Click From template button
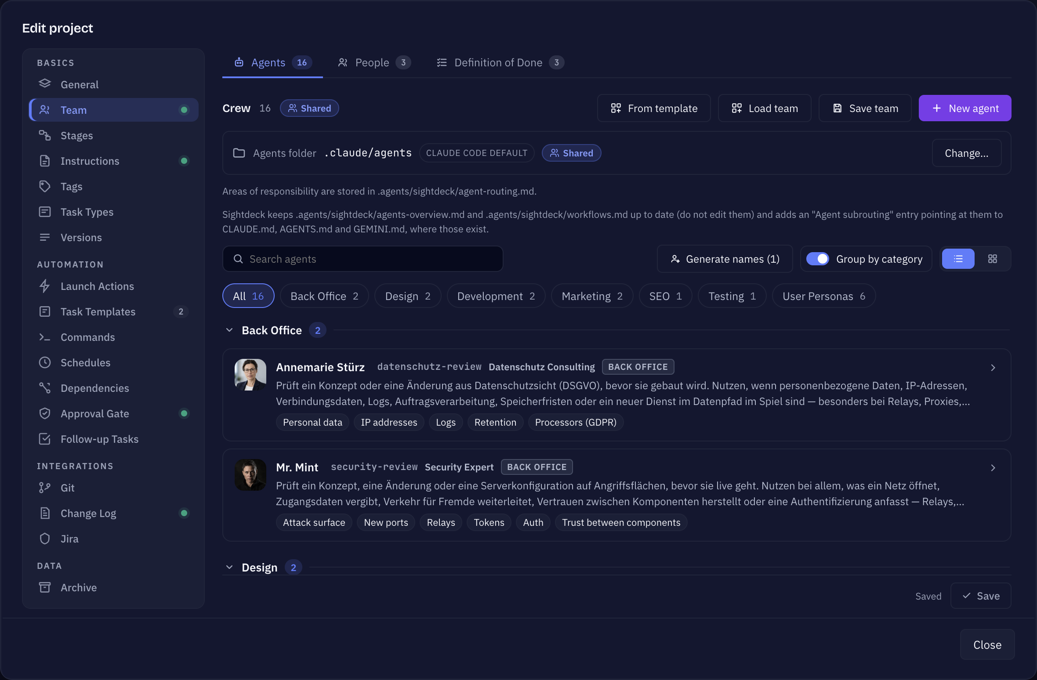Viewport: 1037px width, 680px height. (x=654, y=108)
